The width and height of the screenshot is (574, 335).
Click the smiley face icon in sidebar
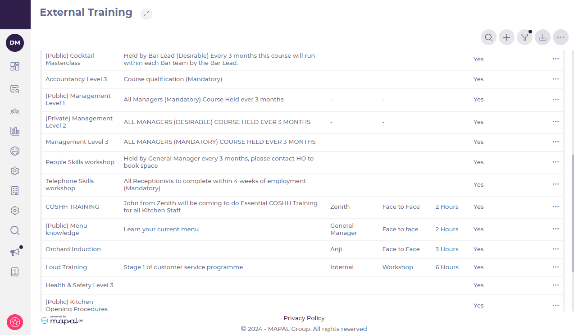(15, 151)
